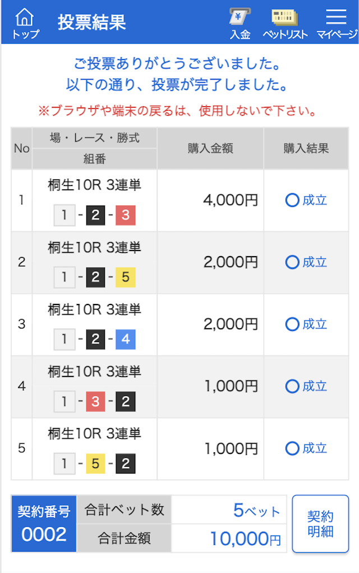Click the 購入結果 column header
The width and height of the screenshot is (359, 573).
(x=306, y=148)
